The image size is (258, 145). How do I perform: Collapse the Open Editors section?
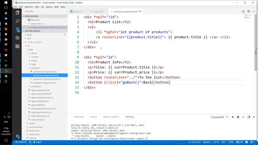[45, 16]
